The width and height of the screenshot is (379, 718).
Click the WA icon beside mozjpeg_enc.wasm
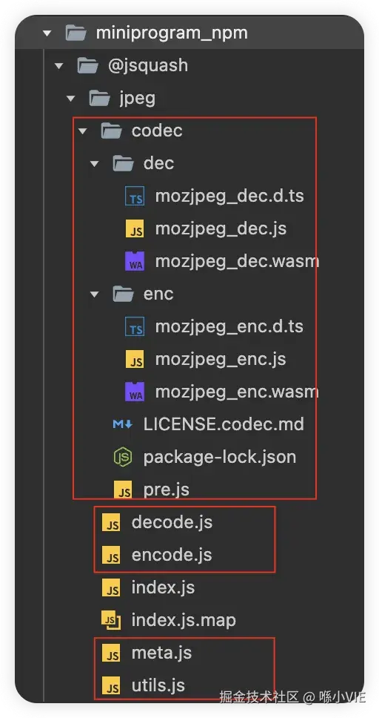point(135,392)
